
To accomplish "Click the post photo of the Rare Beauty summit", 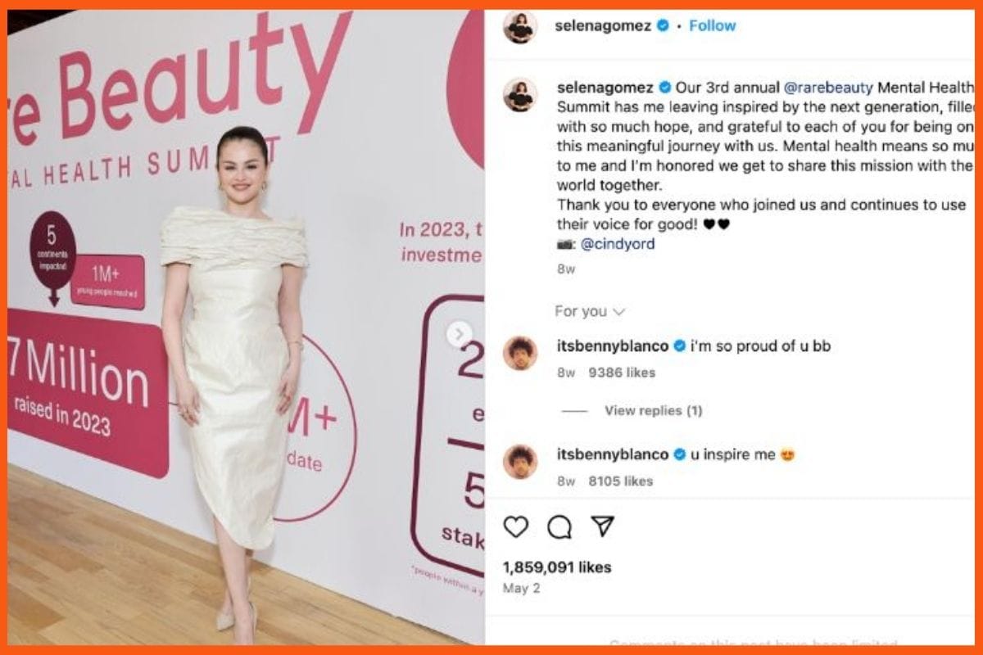I will tap(246, 327).
